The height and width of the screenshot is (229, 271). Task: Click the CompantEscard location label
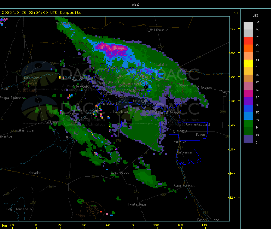pyautogui.click(x=198, y=125)
